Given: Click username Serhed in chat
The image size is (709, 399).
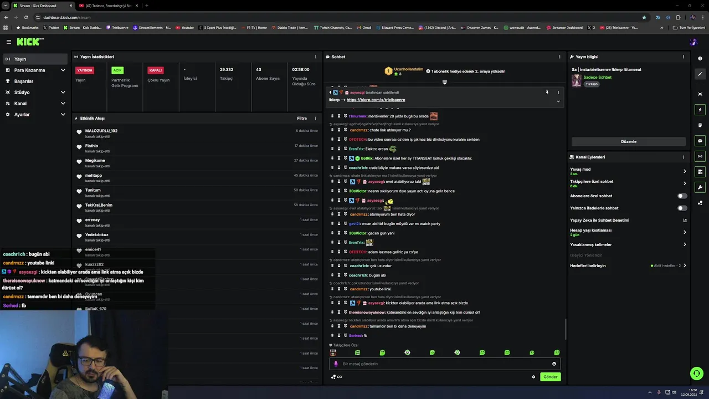Looking at the screenshot, I should [x=356, y=335].
